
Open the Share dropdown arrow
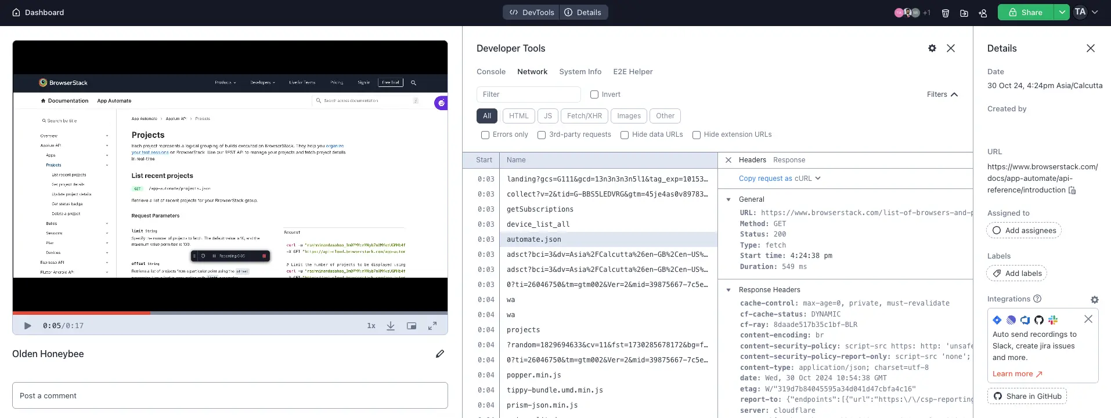pos(1061,12)
